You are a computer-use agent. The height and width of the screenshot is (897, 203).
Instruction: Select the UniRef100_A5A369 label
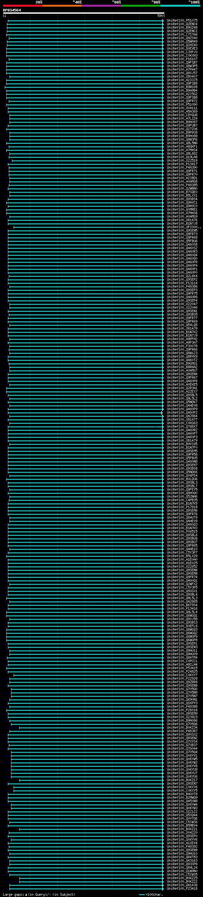(x=182, y=111)
